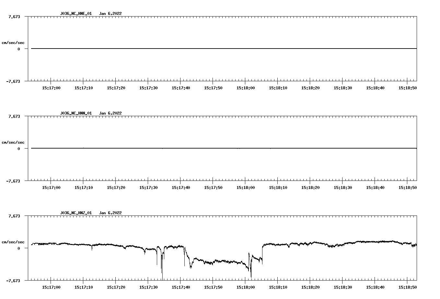Click the 7.673 upper limit of the HNN plot
The height and width of the screenshot is (299, 440).
pos(14,116)
